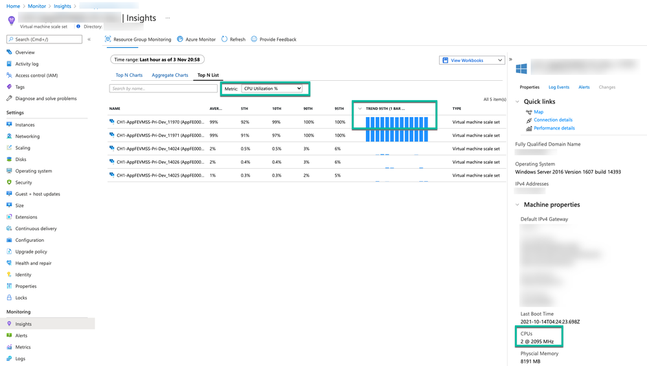Screen dimensions: 647x366
Task: Open the Instances settings page
Action: pyautogui.click(x=25, y=125)
